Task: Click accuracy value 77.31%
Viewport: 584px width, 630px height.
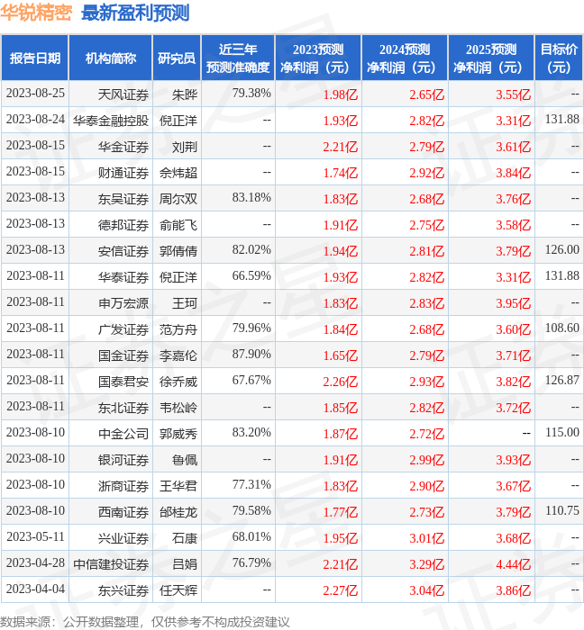Action: (251, 484)
